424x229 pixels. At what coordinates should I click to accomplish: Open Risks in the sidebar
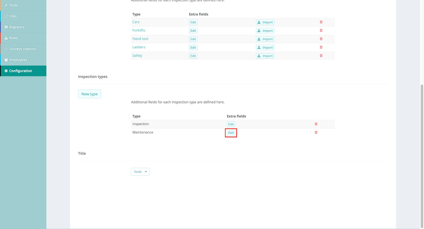pos(23,38)
